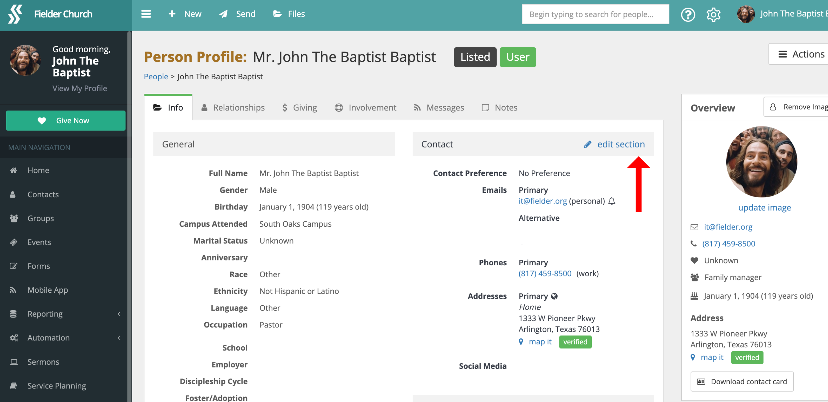Click the Fielder Church logo icon

pyautogui.click(x=15, y=14)
